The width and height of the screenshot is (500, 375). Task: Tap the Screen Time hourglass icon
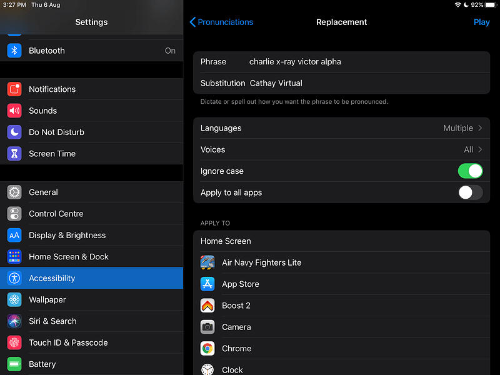(14, 154)
